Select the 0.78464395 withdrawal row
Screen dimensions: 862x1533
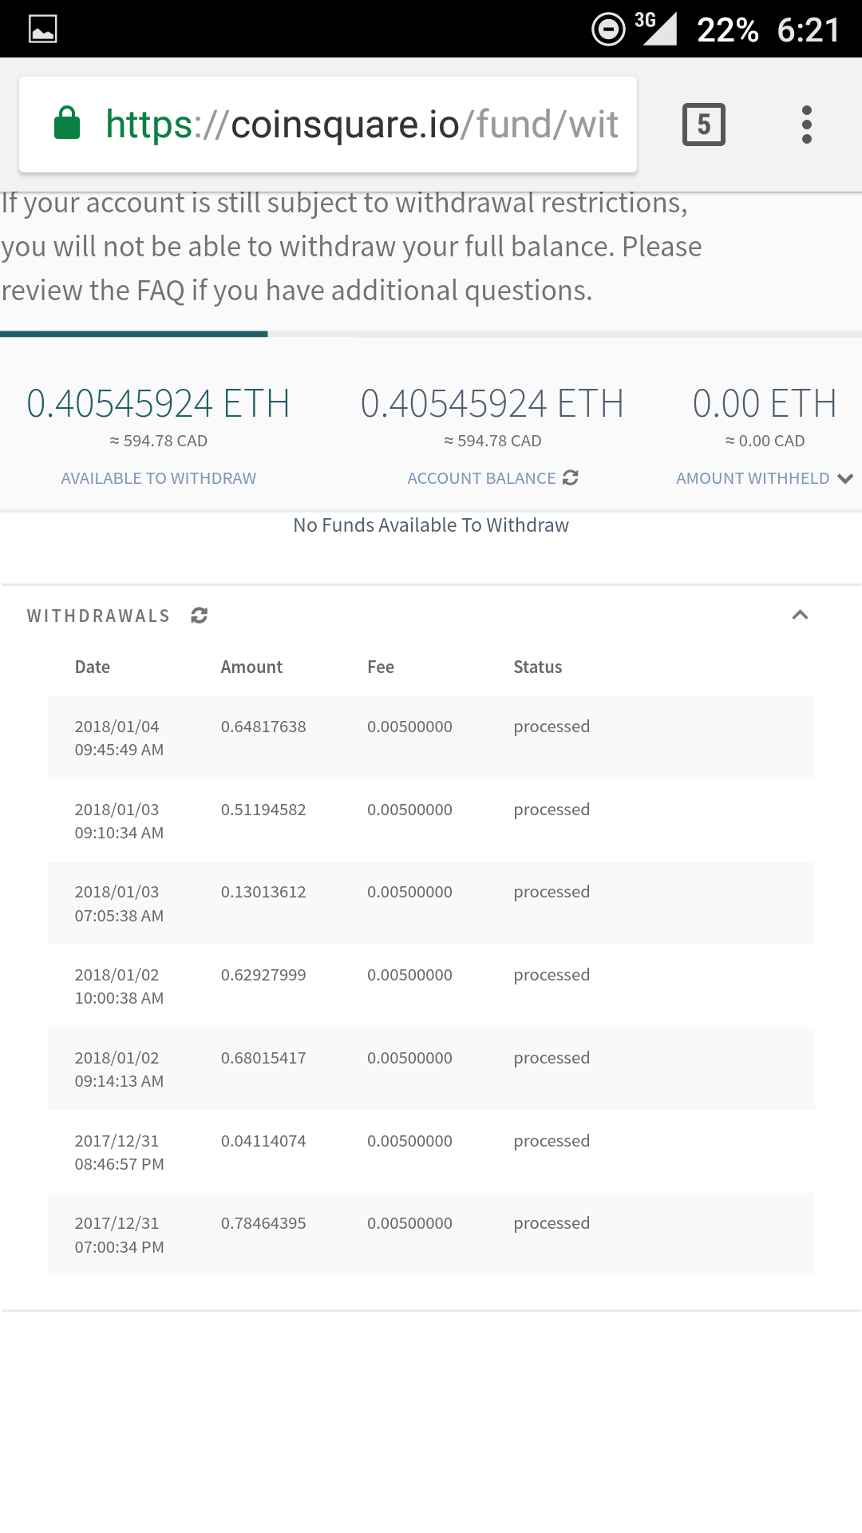(431, 1234)
